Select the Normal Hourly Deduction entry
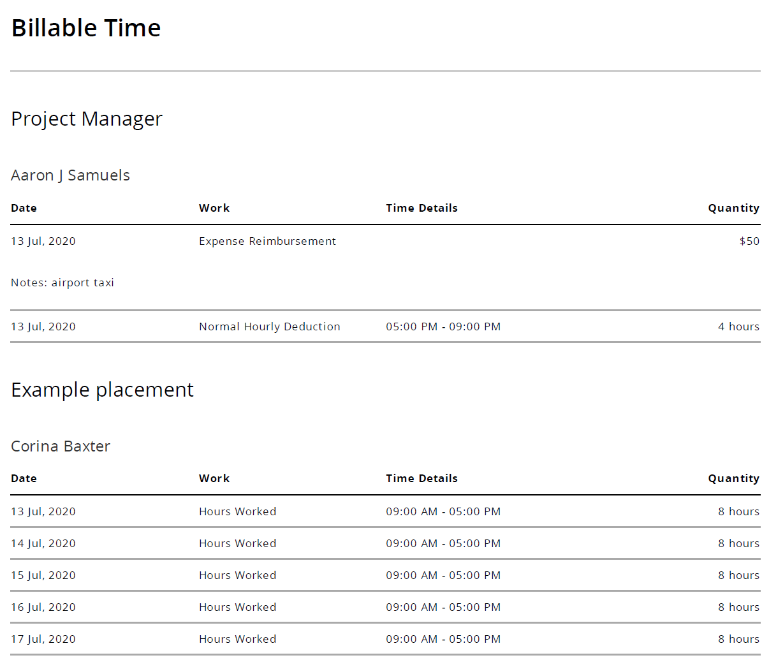 click(x=270, y=326)
